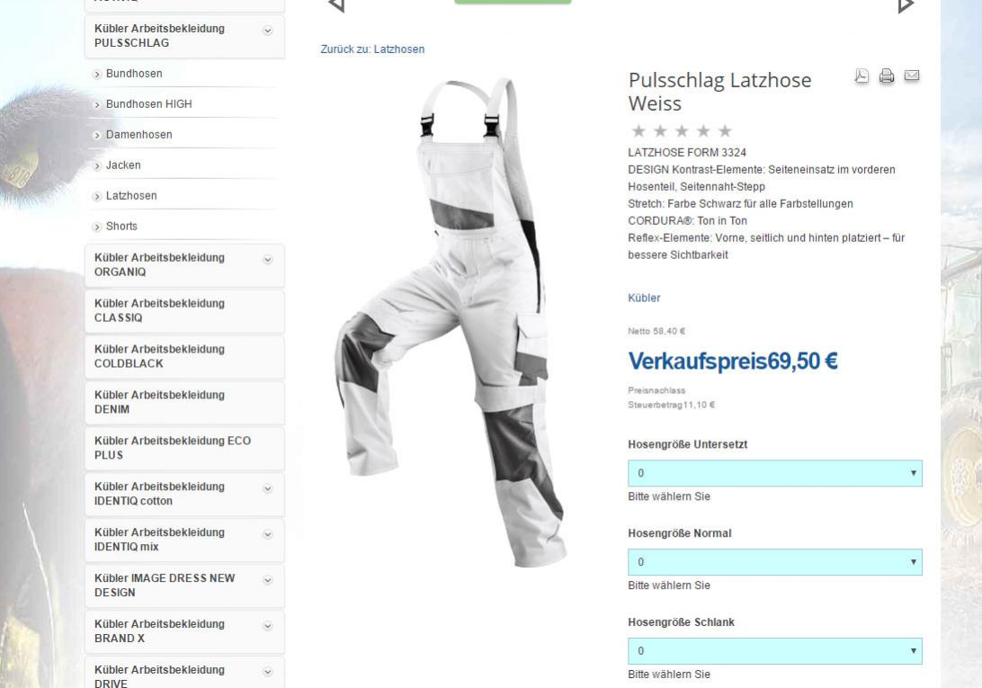This screenshot has height=688, width=982.
Task: Email this product via envelope icon
Action: click(912, 76)
